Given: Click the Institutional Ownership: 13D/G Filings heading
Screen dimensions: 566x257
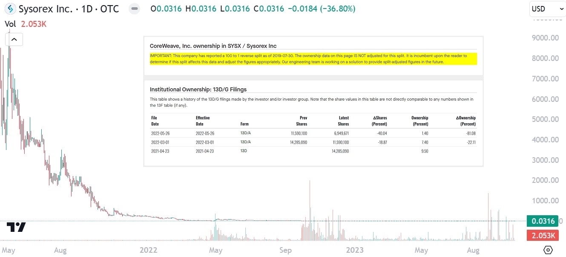Looking at the screenshot, I should point(198,90).
